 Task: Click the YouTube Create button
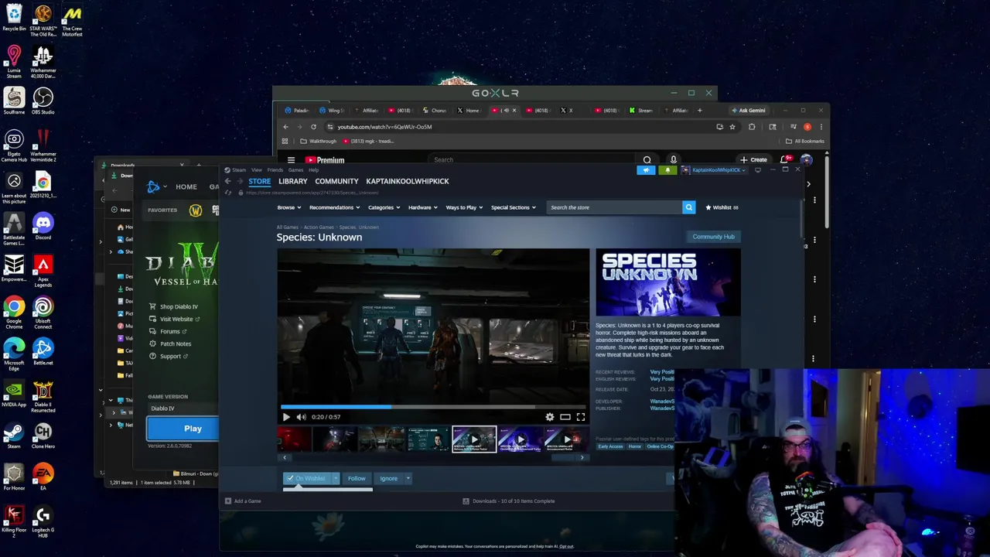(x=753, y=160)
